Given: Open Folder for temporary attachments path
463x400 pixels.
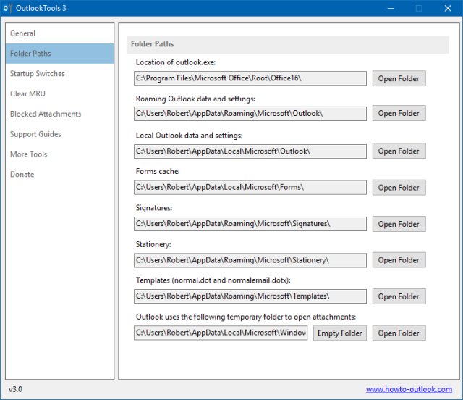Looking at the screenshot, I should point(399,333).
